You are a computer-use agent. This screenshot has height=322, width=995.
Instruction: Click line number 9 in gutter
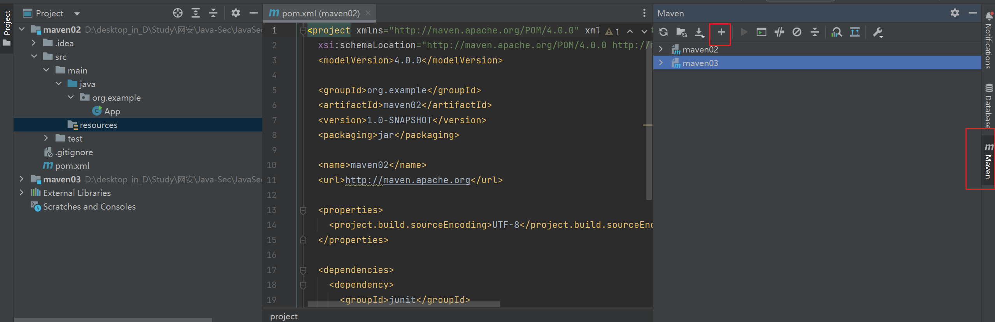274,150
